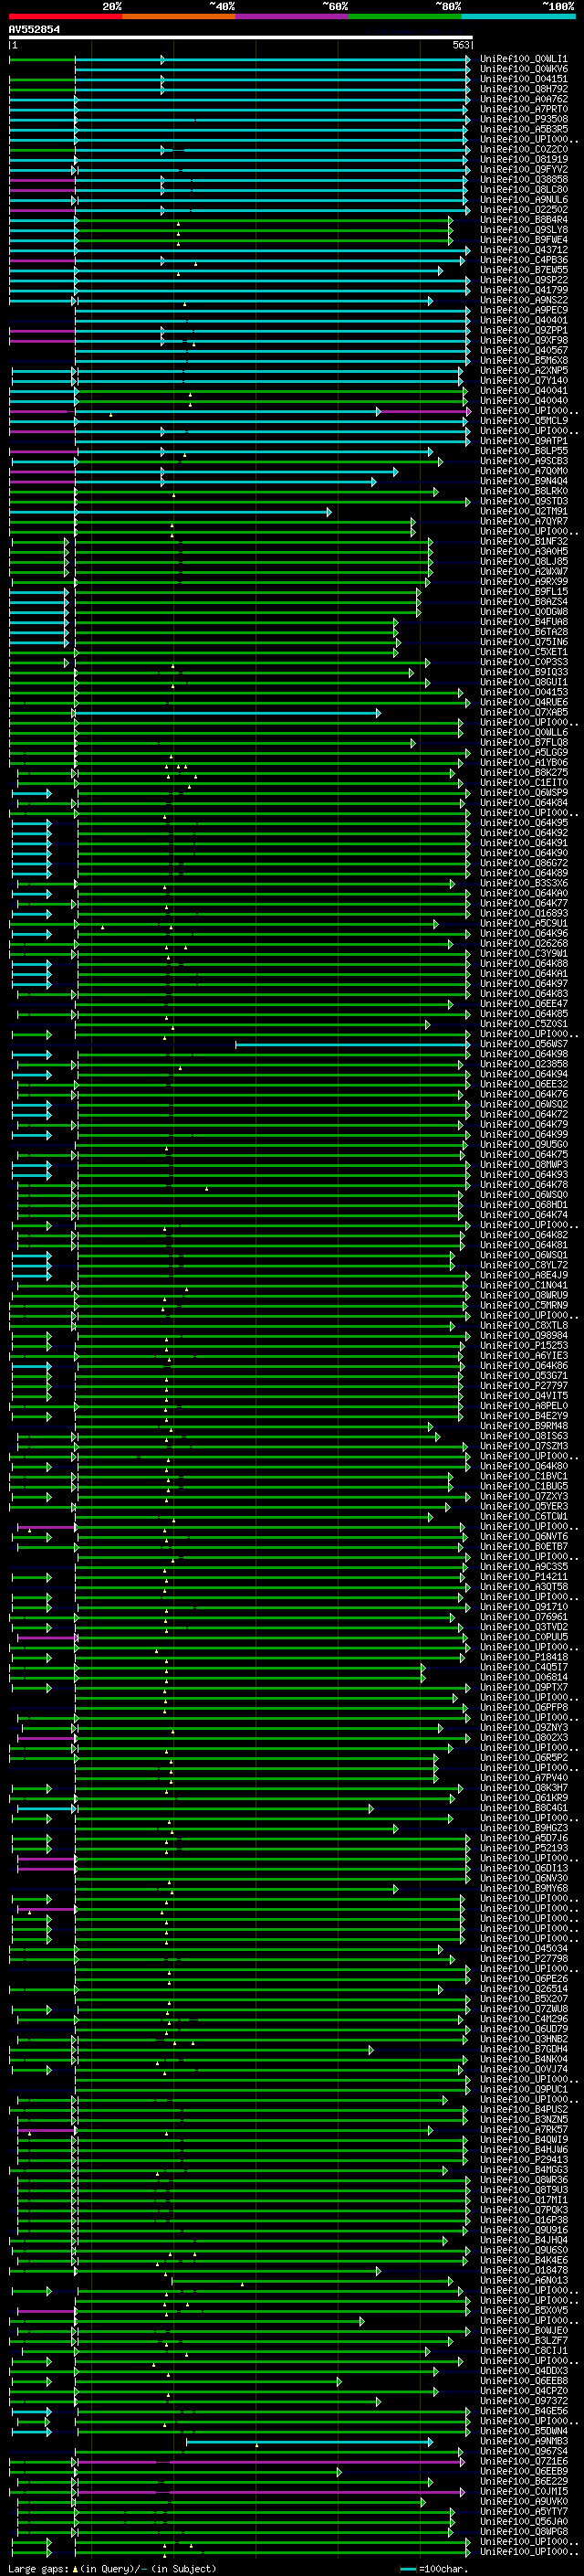Click the UniRef100_A9NS22 label
The height and width of the screenshot is (2576, 584).
(x=523, y=300)
